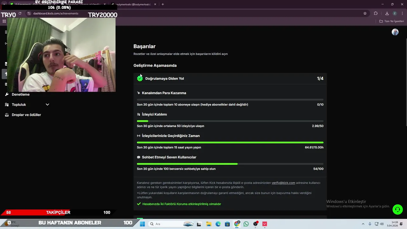Click the green verification badge icon

[140, 78]
